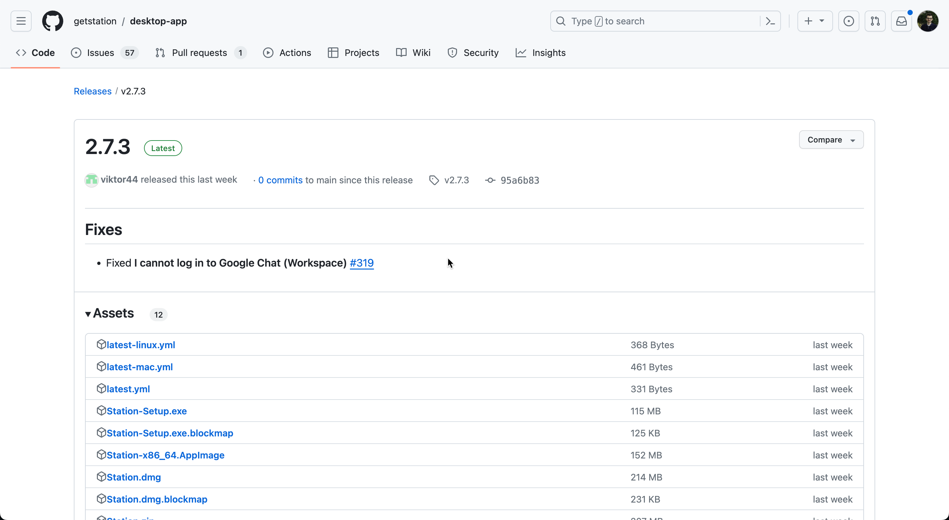This screenshot has width=949, height=520.
Task: Open the v2.7.3 tag link
Action: pyautogui.click(x=456, y=180)
